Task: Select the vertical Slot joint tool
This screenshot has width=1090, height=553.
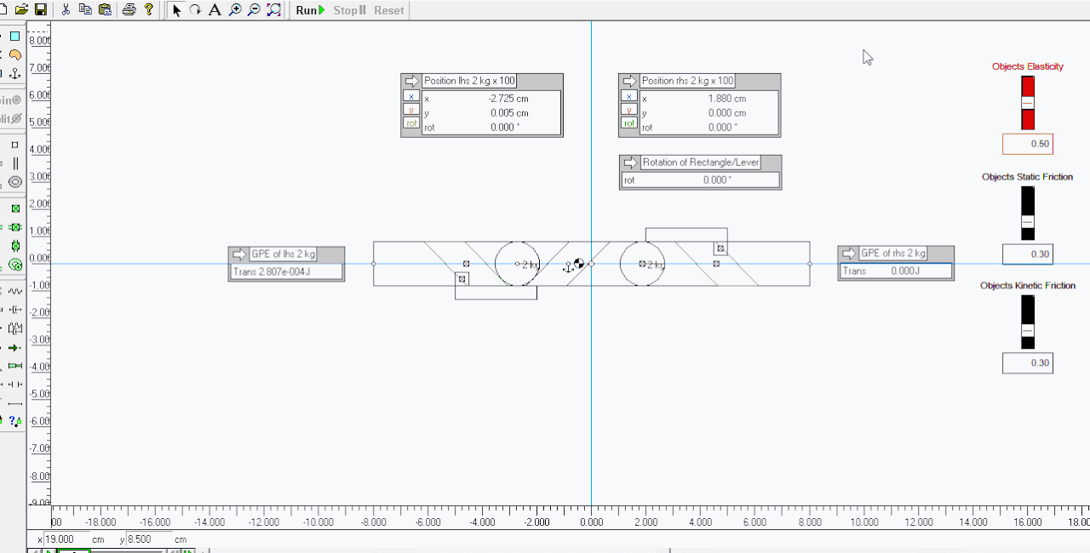Action: [x=15, y=246]
